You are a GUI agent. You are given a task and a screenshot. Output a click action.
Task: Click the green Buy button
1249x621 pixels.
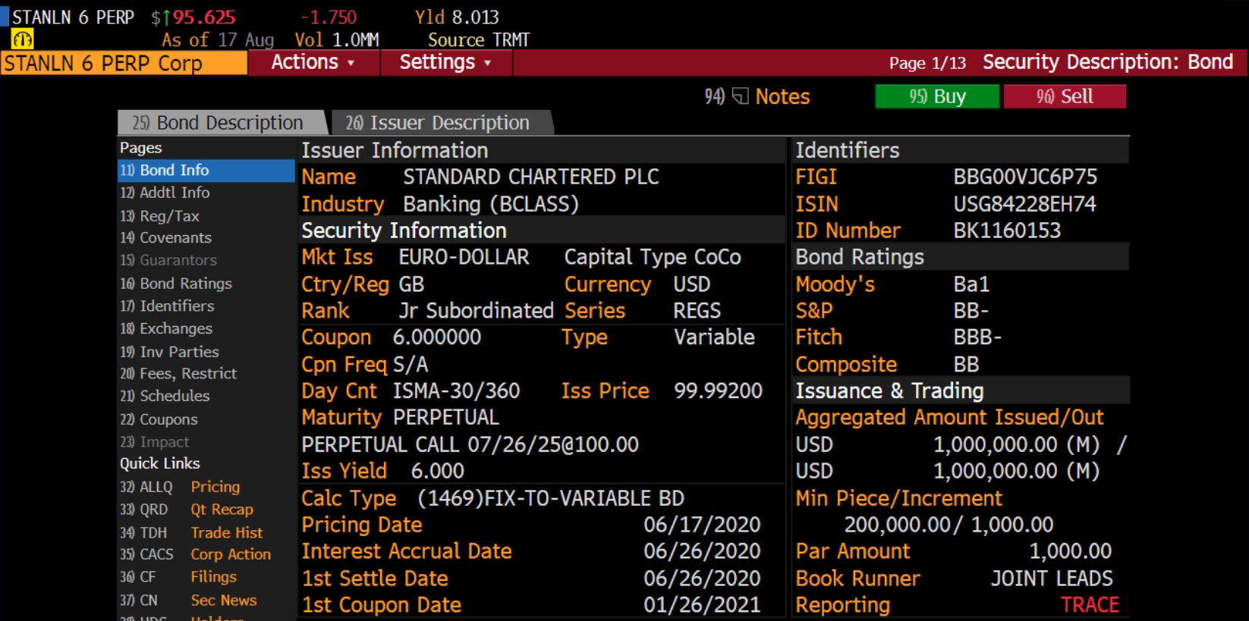pos(937,96)
